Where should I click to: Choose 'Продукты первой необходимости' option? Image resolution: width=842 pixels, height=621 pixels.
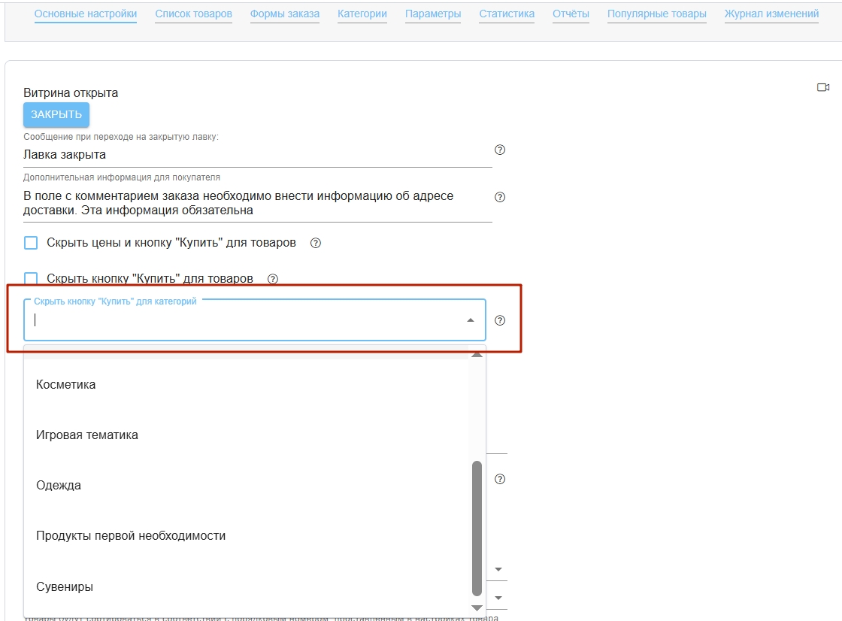click(x=131, y=536)
